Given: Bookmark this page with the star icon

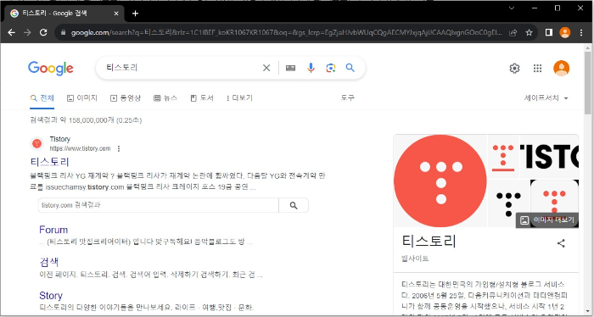Looking at the screenshot, I should pyautogui.click(x=530, y=33).
